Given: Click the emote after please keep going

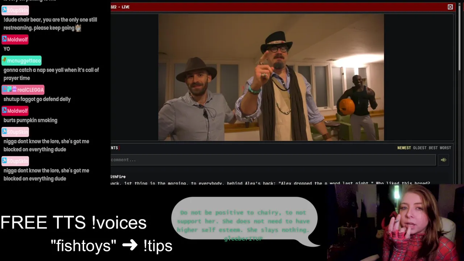Looking at the screenshot, I should [x=78, y=28].
